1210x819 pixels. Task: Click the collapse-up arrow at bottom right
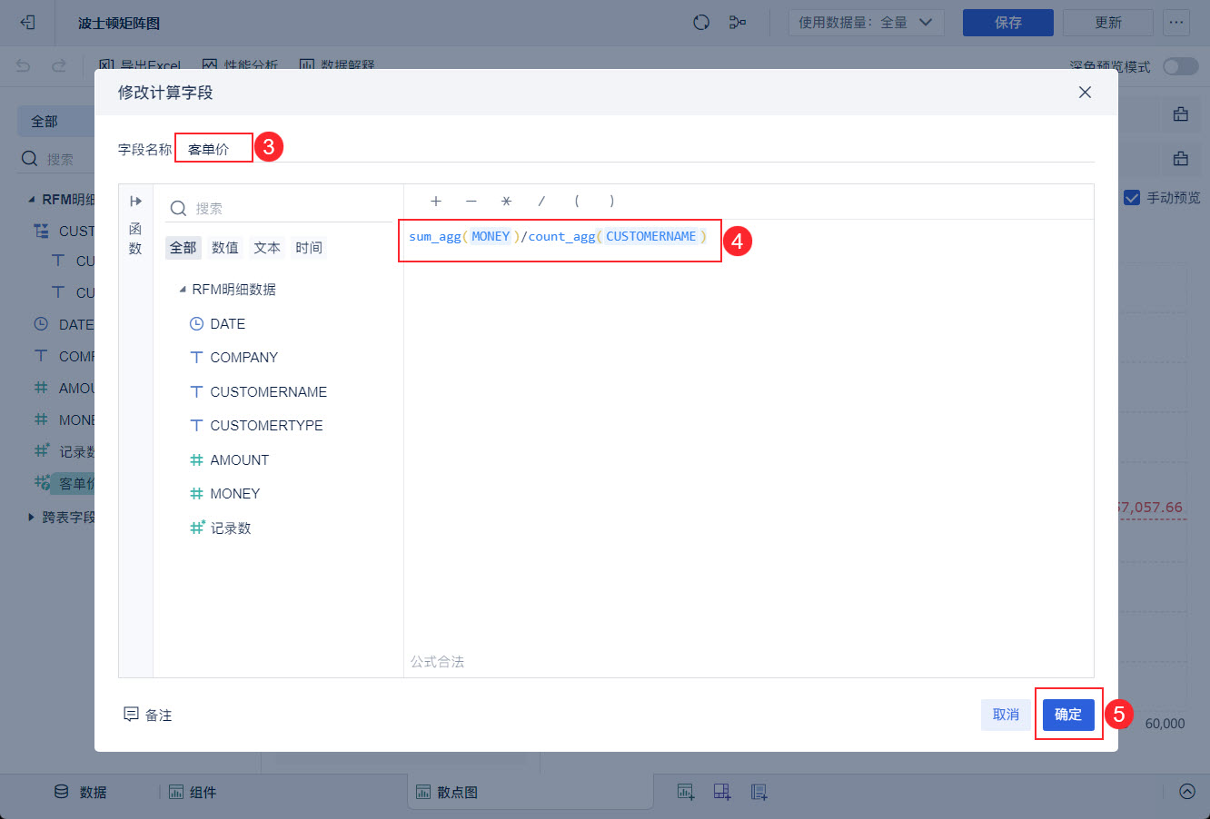pos(1187,791)
